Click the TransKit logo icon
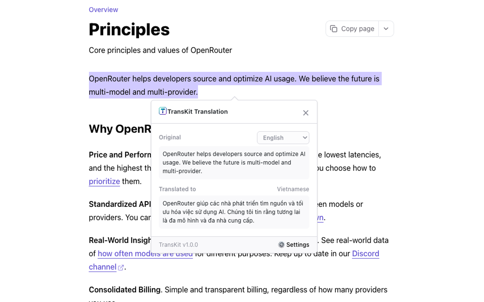Image resolution: width=484 pixels, height=302 pixels. pos(163,111)
